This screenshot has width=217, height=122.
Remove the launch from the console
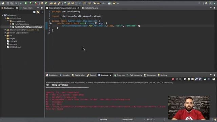(x=177, y=79)
